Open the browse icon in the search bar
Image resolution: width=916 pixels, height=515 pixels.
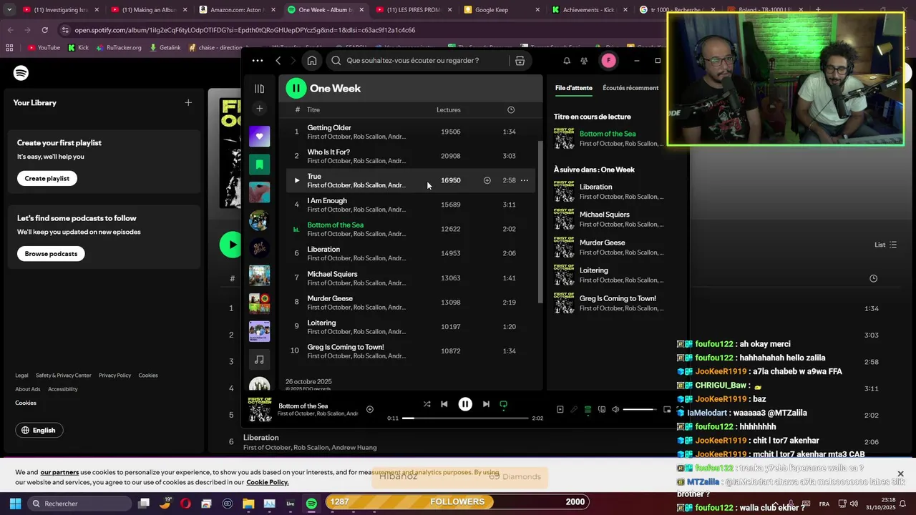click(520, 61)
